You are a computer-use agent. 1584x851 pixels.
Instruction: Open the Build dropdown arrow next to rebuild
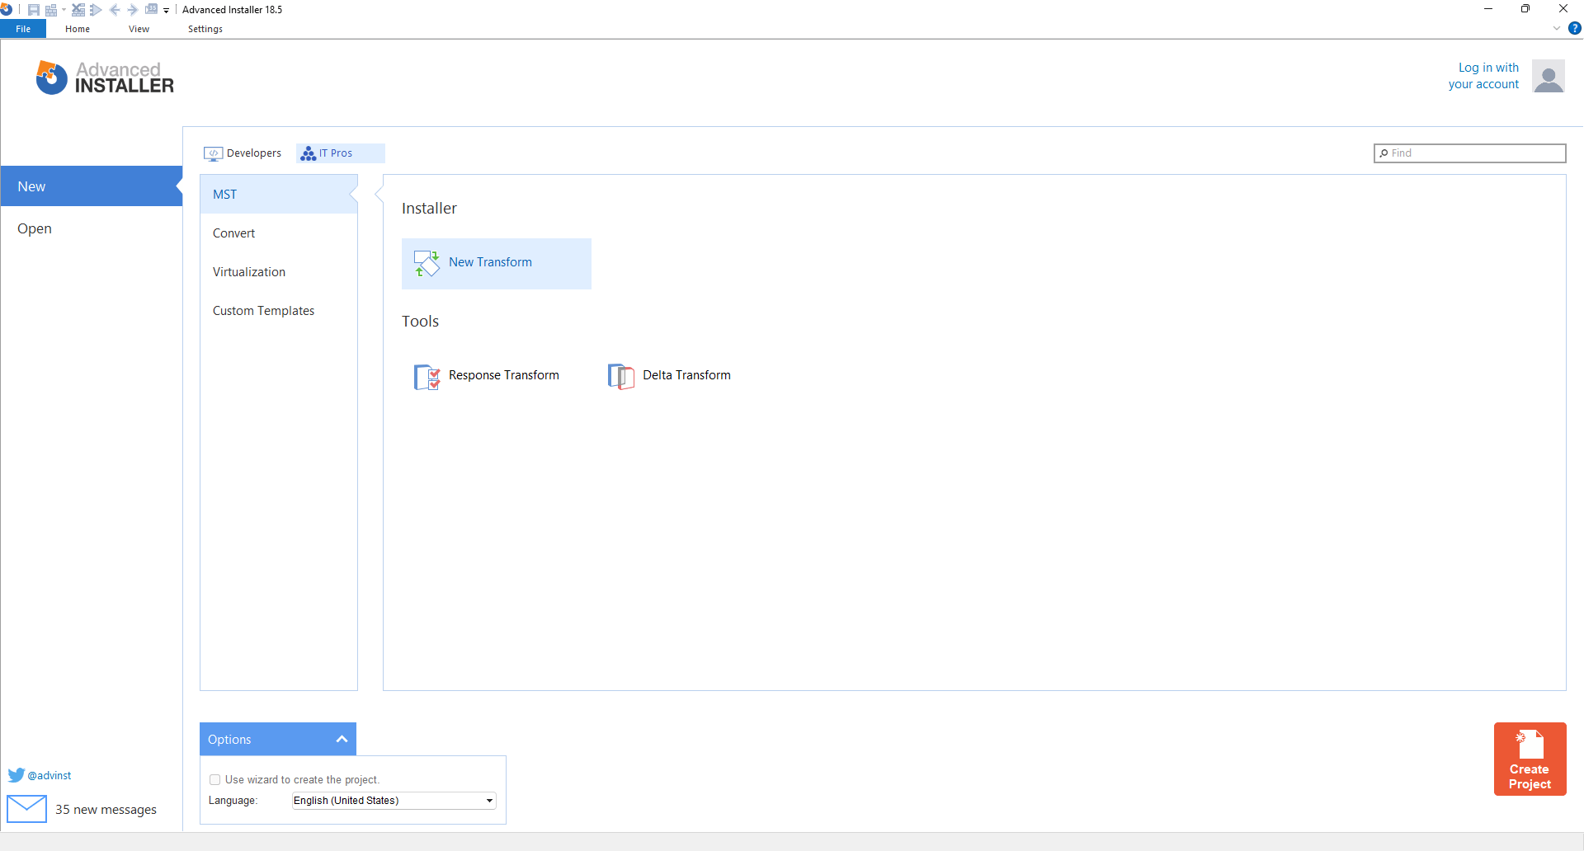[64, 9]
